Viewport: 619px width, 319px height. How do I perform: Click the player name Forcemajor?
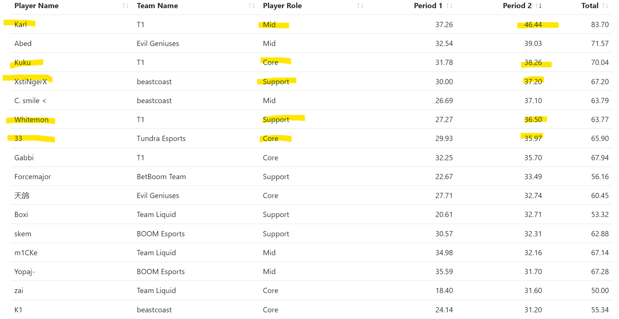tap(33, 177)
